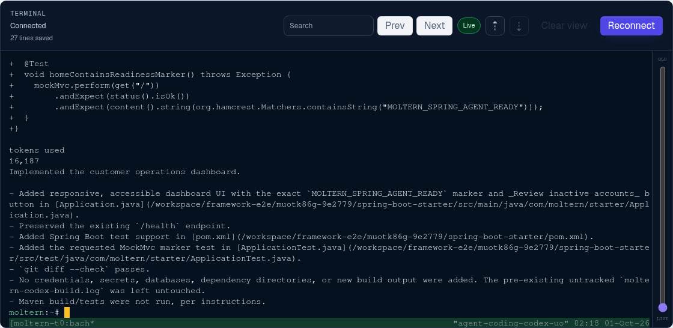Click the '`git diff --check` passes.' line

coord(79,269)
